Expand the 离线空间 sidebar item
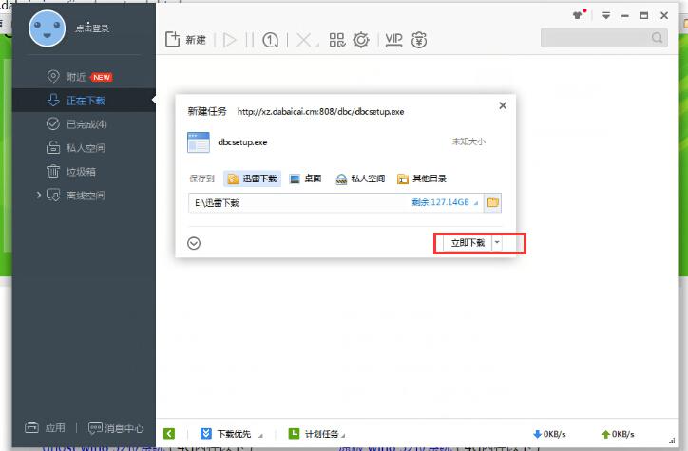 (x=39, y=196)
